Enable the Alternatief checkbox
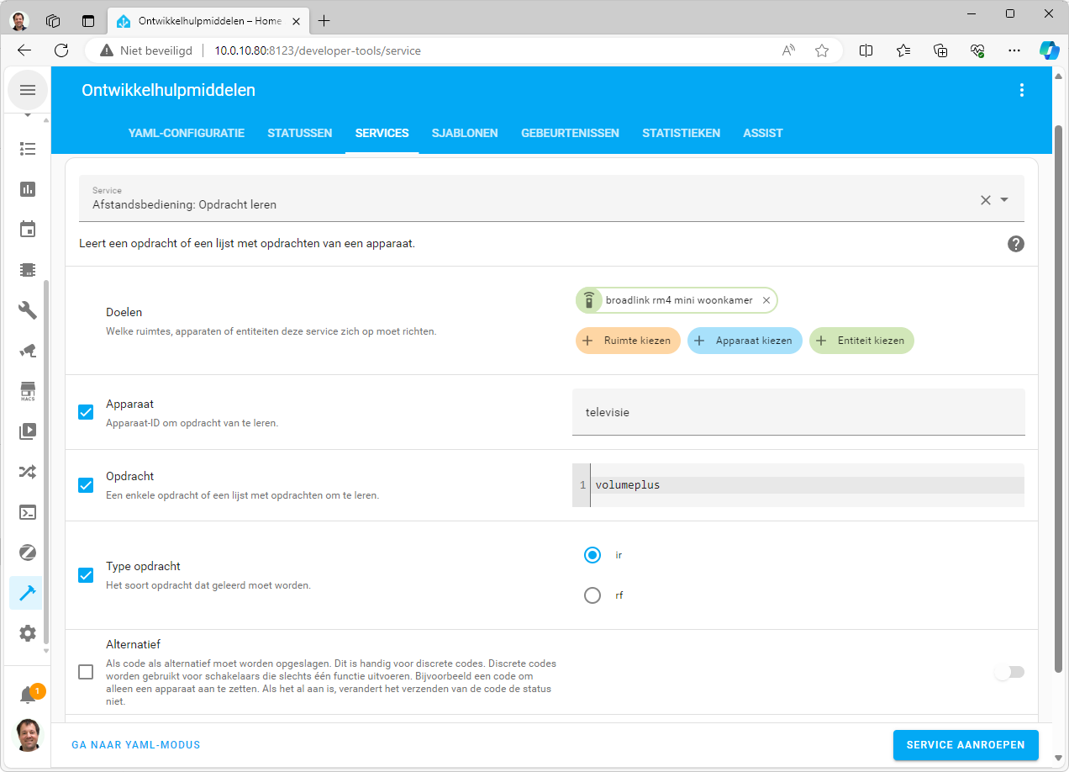Viewport: 1069px width, 772px height. (86, 672)
